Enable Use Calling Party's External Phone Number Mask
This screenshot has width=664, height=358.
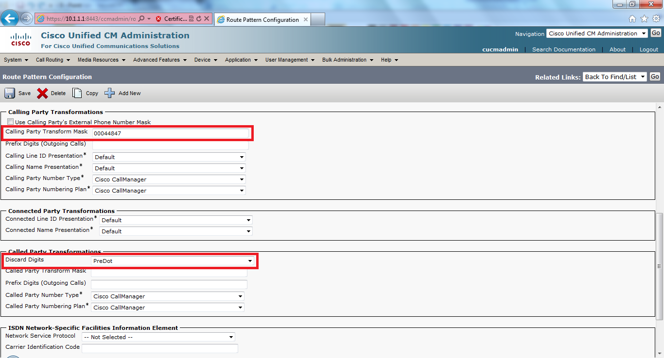tap(10, 122)
